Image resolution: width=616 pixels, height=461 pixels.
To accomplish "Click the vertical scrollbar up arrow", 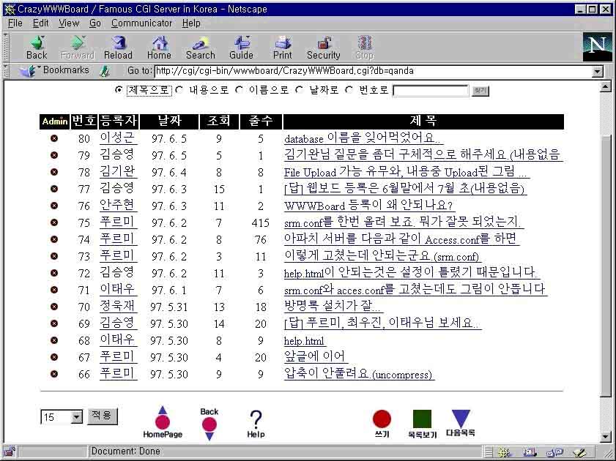I will (x=606, y=86).
